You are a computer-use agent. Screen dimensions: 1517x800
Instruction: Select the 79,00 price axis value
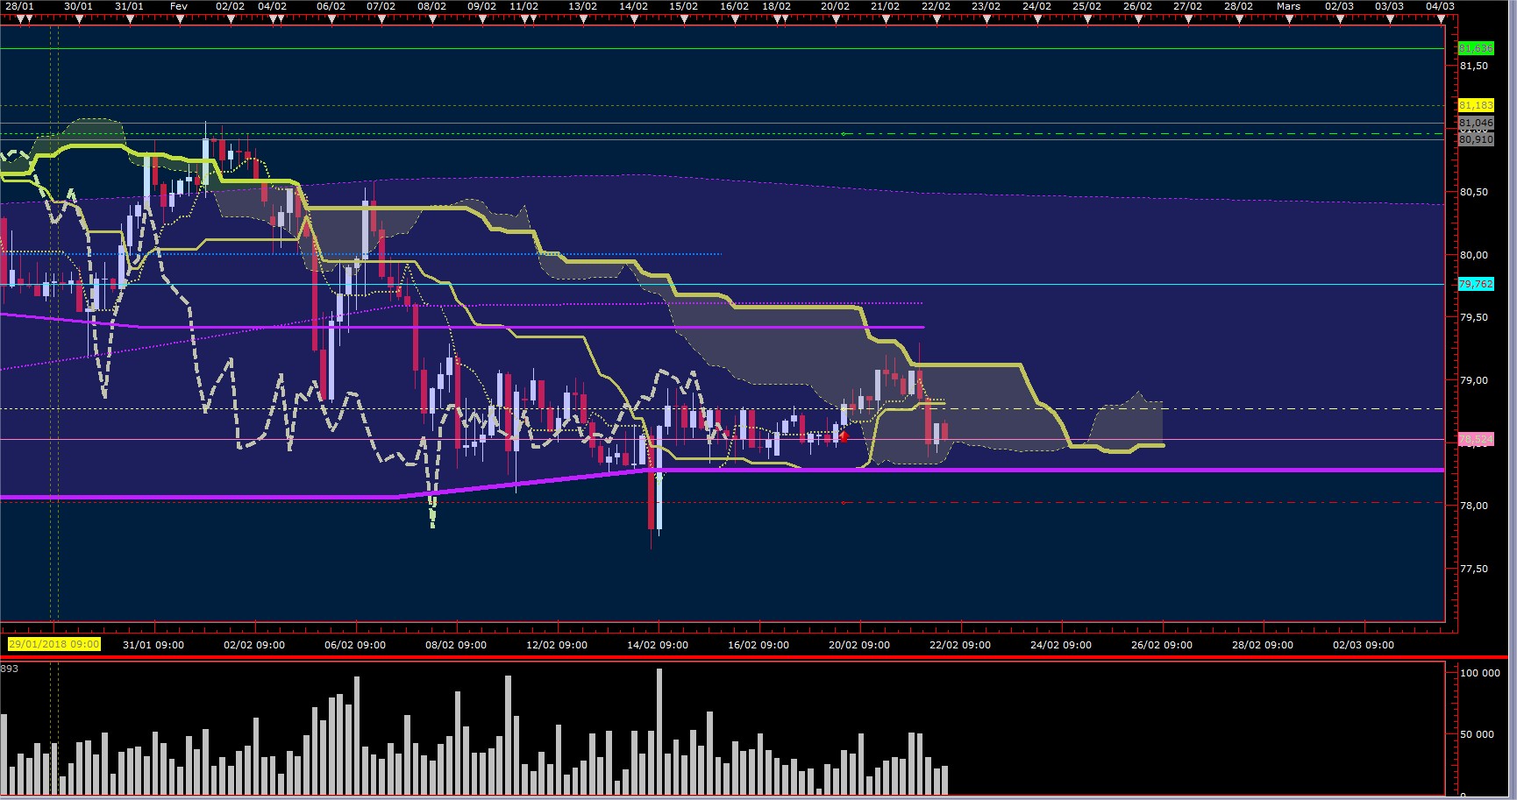coord(1473,380)
